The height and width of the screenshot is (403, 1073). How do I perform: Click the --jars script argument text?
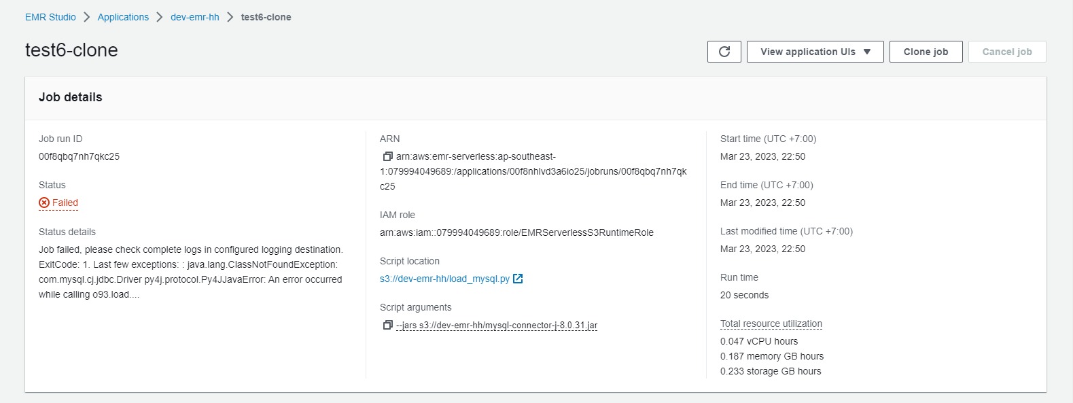click(496, 326)
